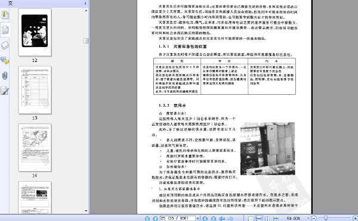Select page 14 thumbnail
358x221 pixels.
point(35,148)
